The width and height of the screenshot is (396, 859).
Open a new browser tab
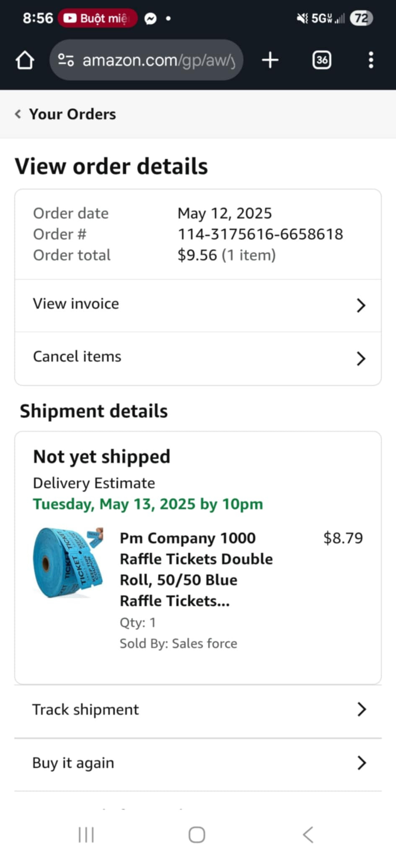pyautogui.click(x=270, y=60)
